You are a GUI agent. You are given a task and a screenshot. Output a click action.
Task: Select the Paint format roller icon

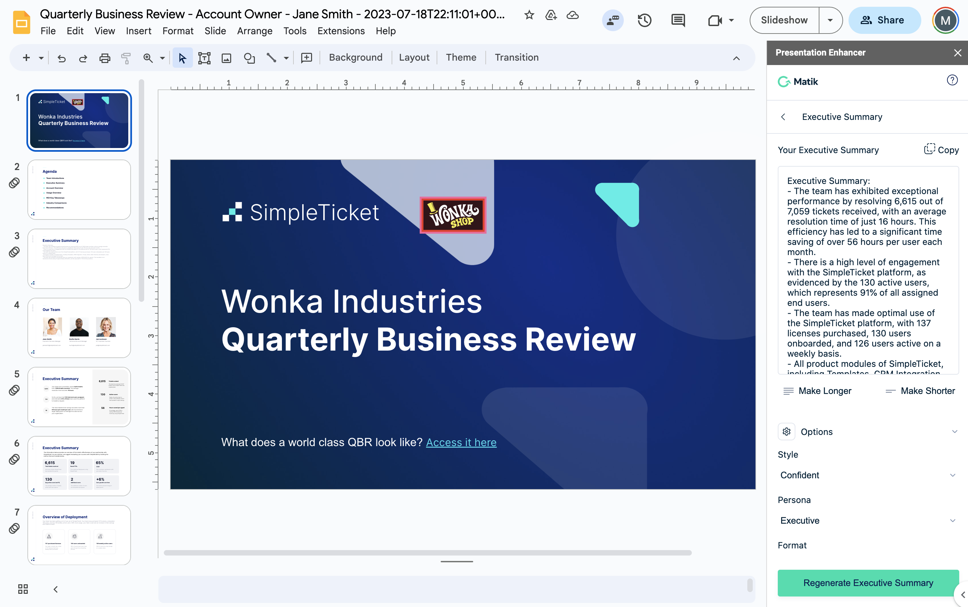(126, 58)
